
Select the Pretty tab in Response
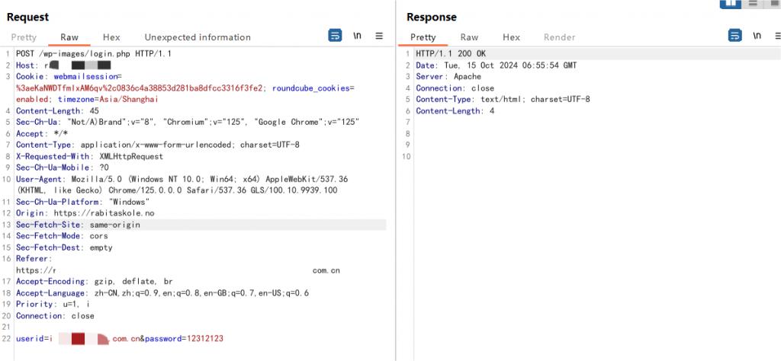[x=423, y=37]
